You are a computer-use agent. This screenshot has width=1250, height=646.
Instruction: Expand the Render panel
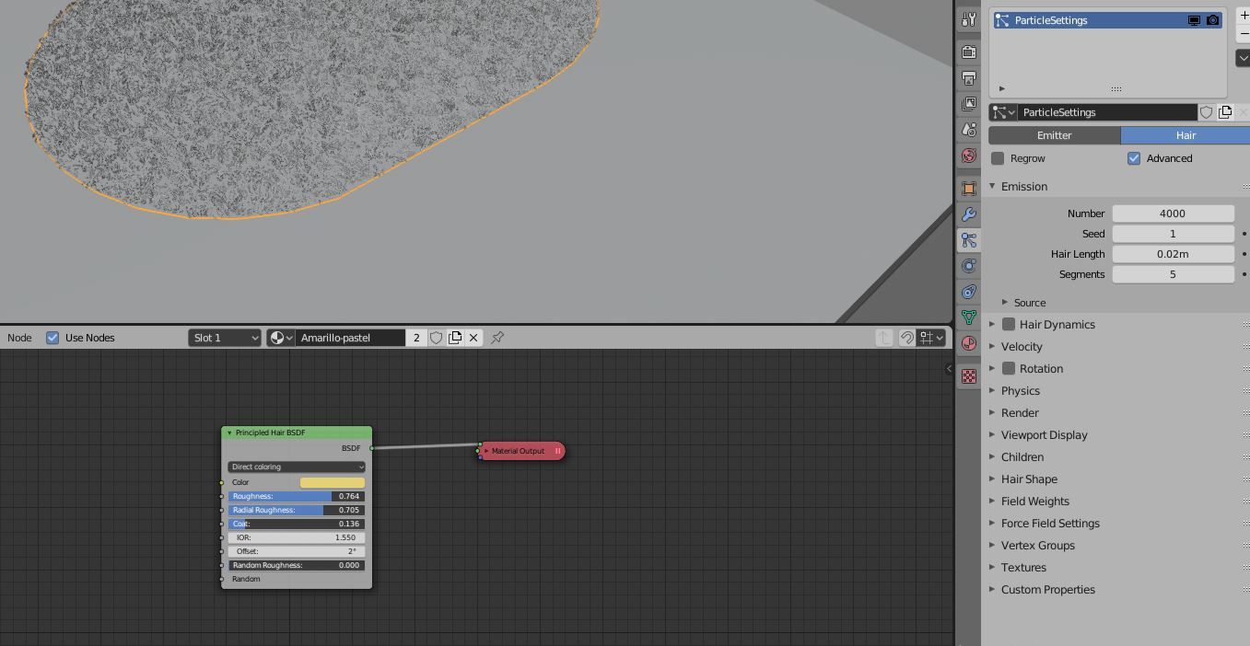(x=1019, y=412)
